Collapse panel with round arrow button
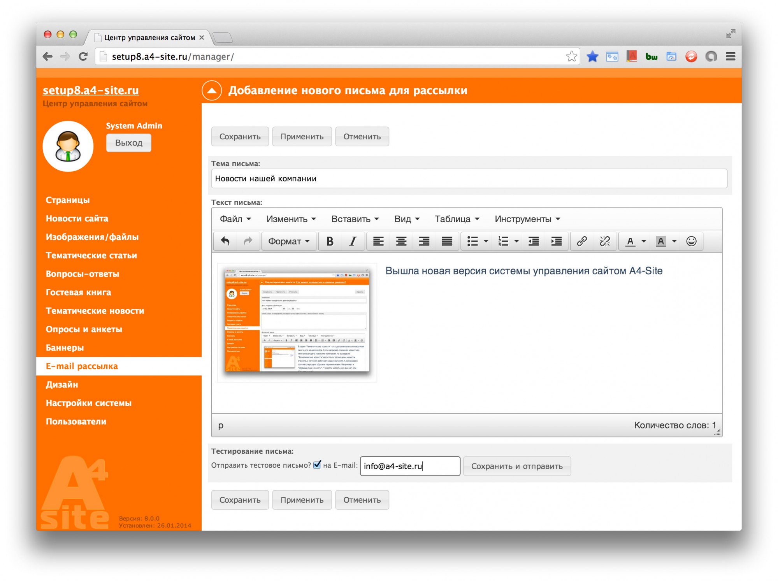Image resolution: width=778 pixels, height=581 pixels. tap(212, 90)
